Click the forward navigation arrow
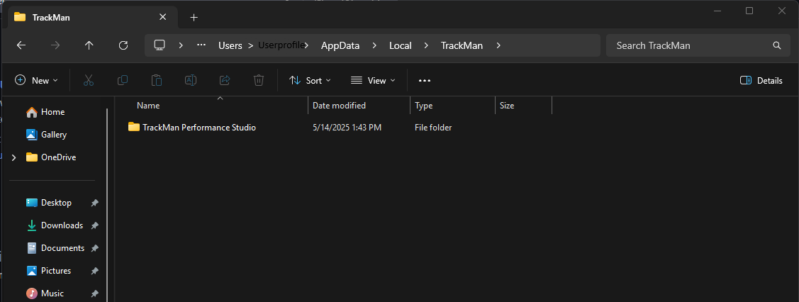The height and width of the screenshot is (302, 799). tap(55, 45)
